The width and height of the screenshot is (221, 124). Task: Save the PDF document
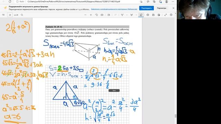pyautogui.click(x=153, y=15)
